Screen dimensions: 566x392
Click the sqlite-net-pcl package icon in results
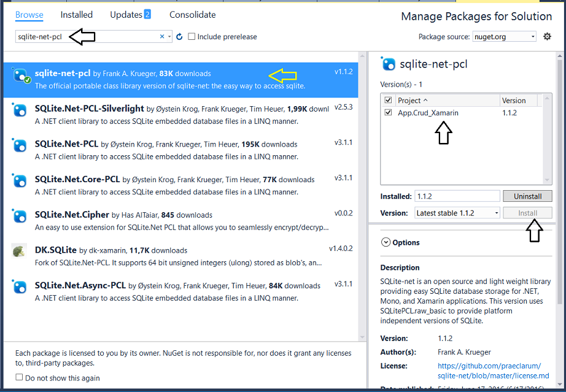tap(21, 75)
